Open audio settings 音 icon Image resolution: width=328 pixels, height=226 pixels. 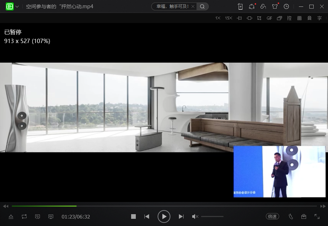point(309,18)
